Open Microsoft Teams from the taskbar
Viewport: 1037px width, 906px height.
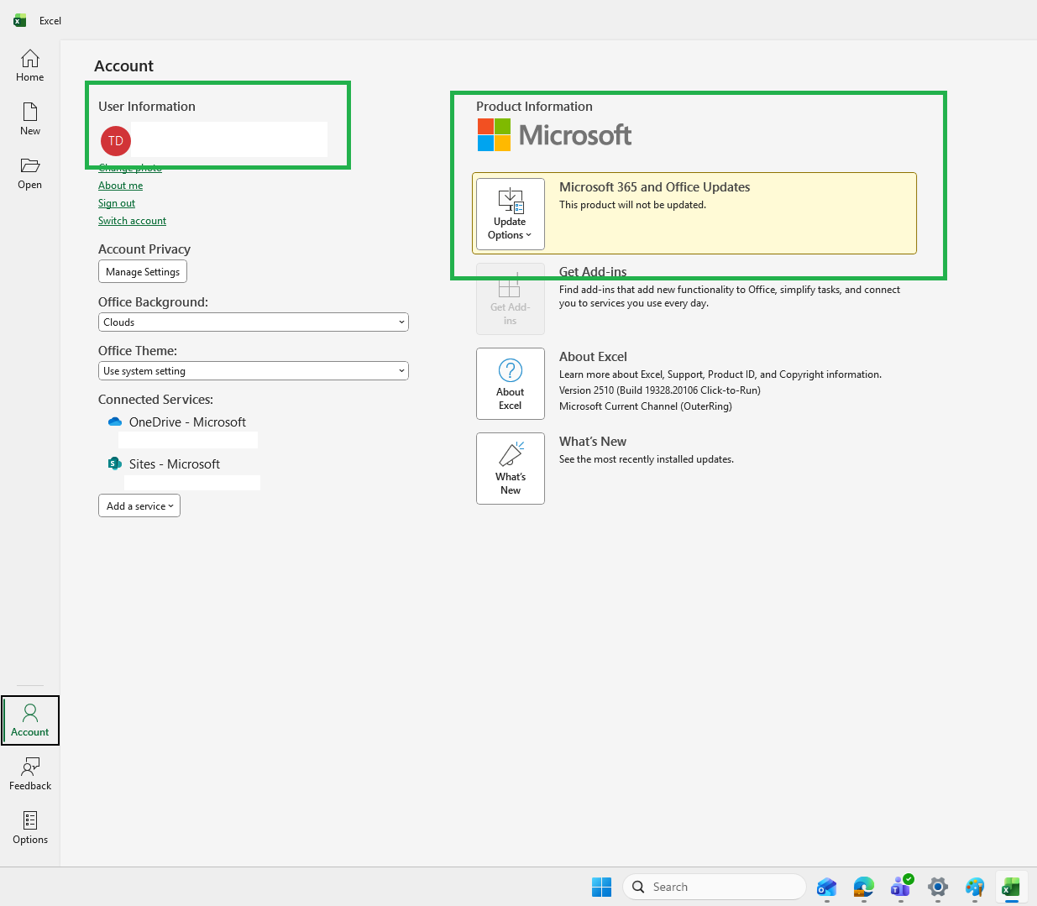pos(901,887)
